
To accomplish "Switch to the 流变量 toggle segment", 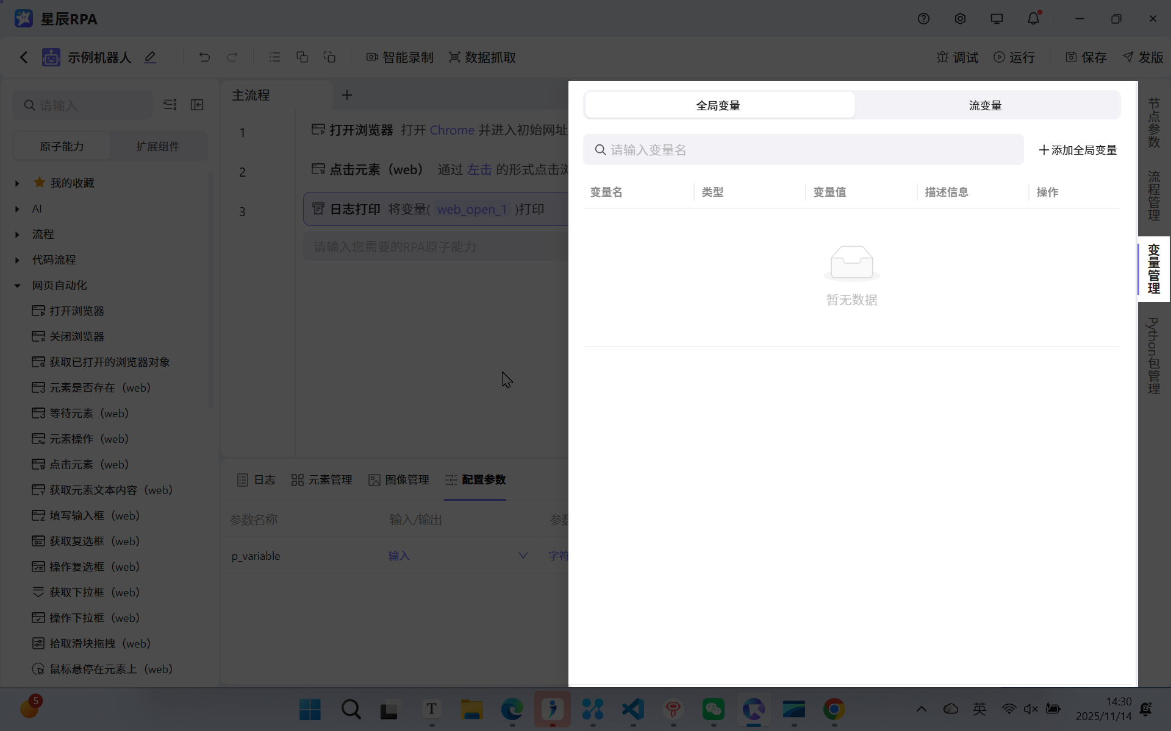I will tap(985, 105).
